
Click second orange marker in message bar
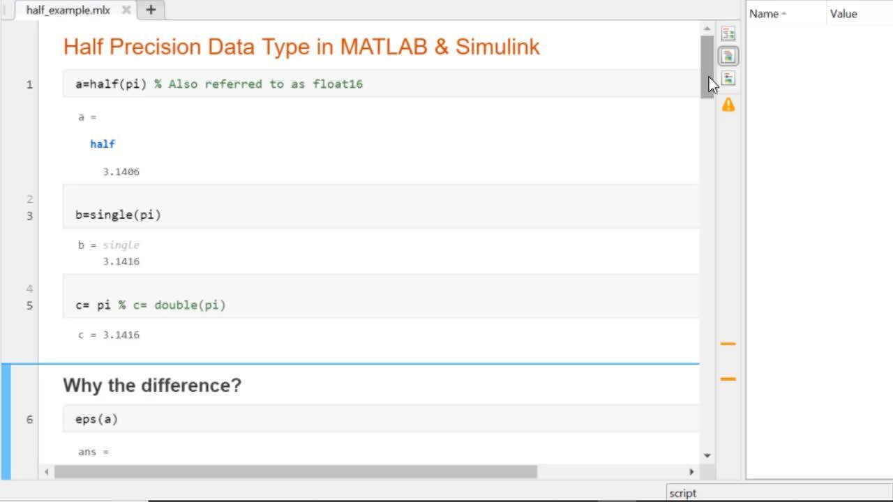(x=728, y=379)
